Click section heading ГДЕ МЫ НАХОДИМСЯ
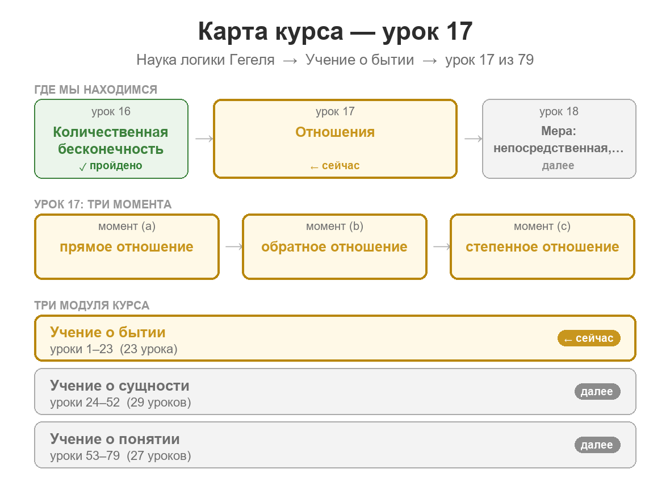The height and width of the screenshot is (494, 670). [96, 90]
